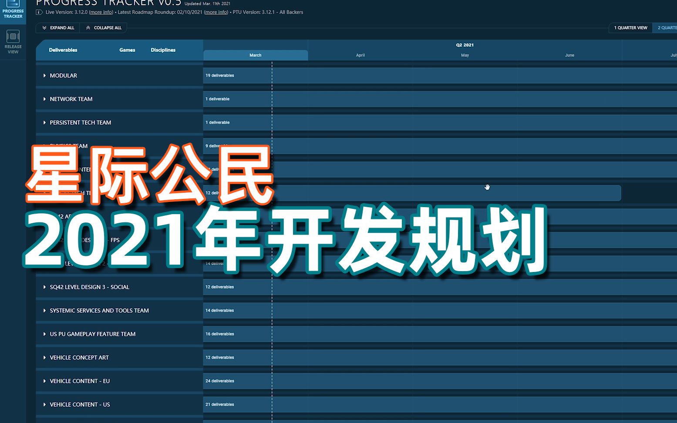This screenshot has width=677, height=423.
Task: Expand the NETWORK TEAM row arrow
Action: coord(44,99)
